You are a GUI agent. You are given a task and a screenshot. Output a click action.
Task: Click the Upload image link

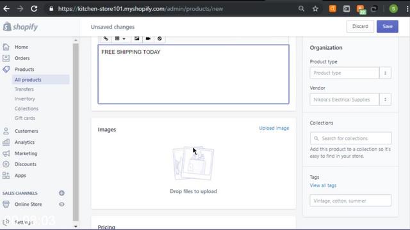pos(274,128)
